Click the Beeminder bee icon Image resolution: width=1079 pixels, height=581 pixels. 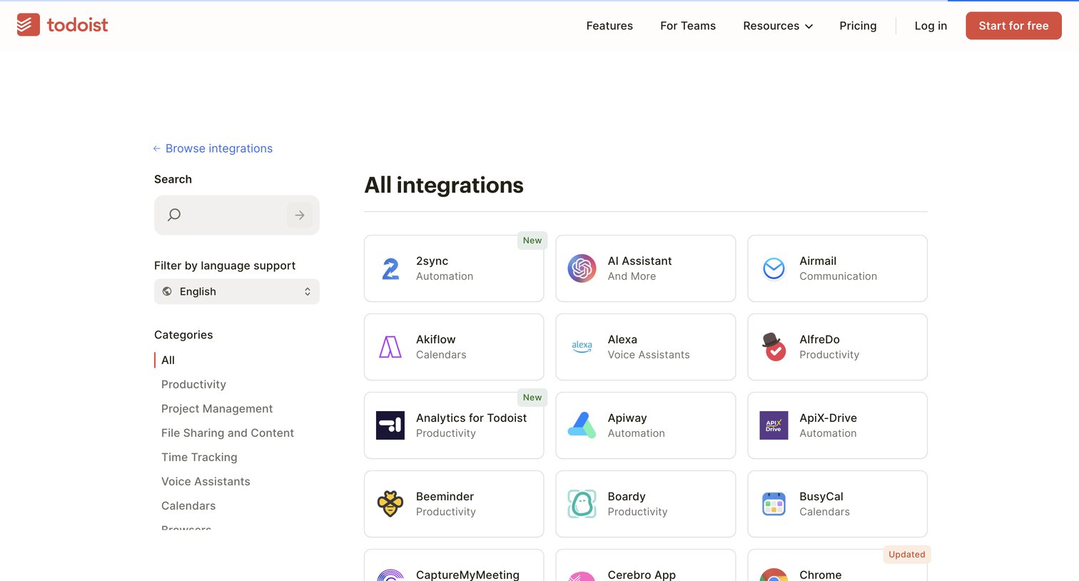390,504
